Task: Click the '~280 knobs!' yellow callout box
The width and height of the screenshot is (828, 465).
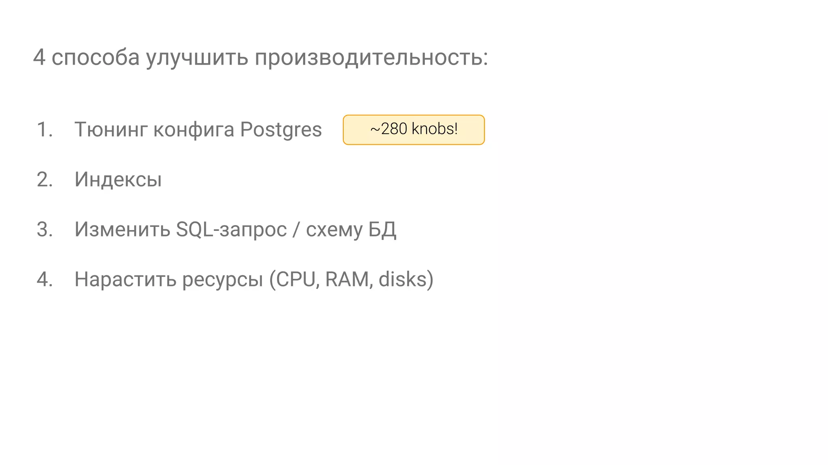Action: coord(414,130)
